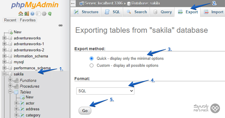Image resolution: width=225 pixels, height=118 pixels.
Task: Click the Tables folder icon
Action: tap(16, 92)
